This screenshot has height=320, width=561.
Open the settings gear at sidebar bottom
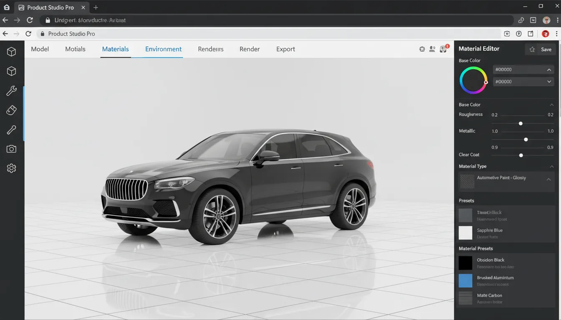11,168
